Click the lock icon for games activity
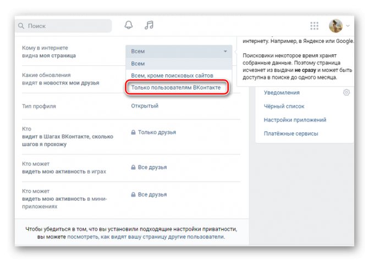 tap(133, 167)
